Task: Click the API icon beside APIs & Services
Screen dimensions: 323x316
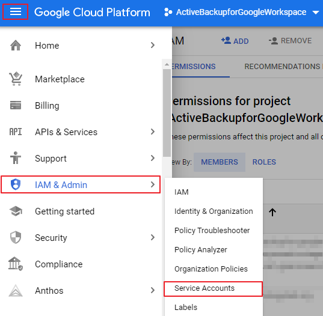Action: tap(16, 132)
